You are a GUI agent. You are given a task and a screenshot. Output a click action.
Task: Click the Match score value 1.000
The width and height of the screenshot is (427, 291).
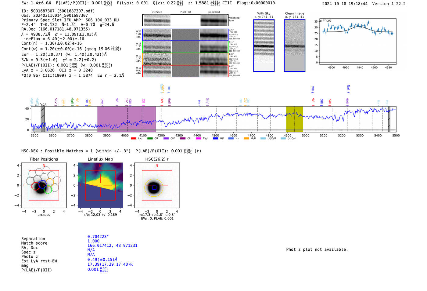(93, 241)
